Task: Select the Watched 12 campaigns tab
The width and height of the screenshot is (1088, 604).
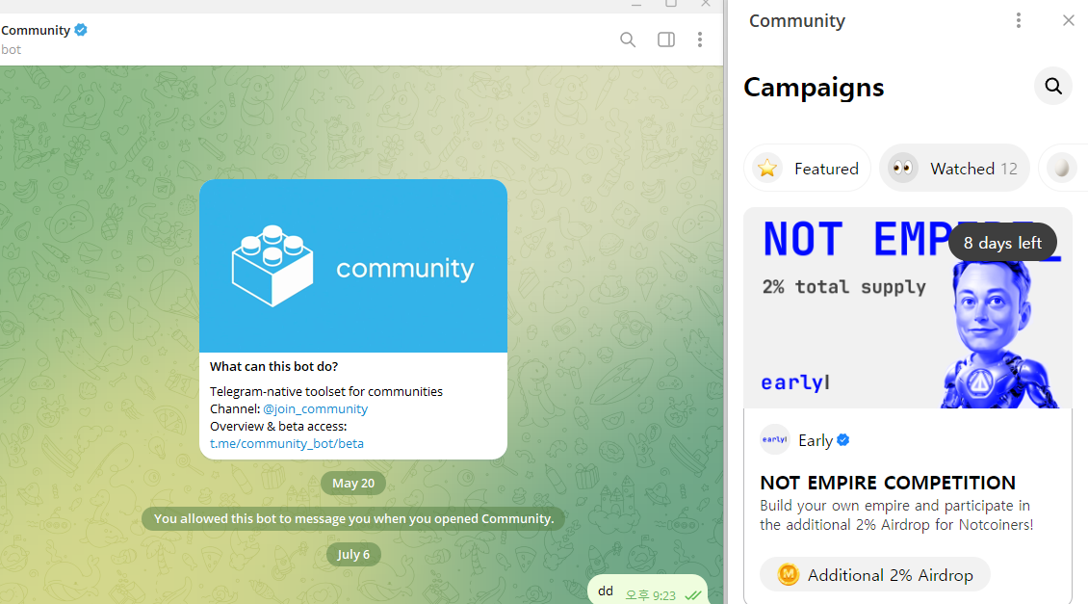Action: [955, 168]
